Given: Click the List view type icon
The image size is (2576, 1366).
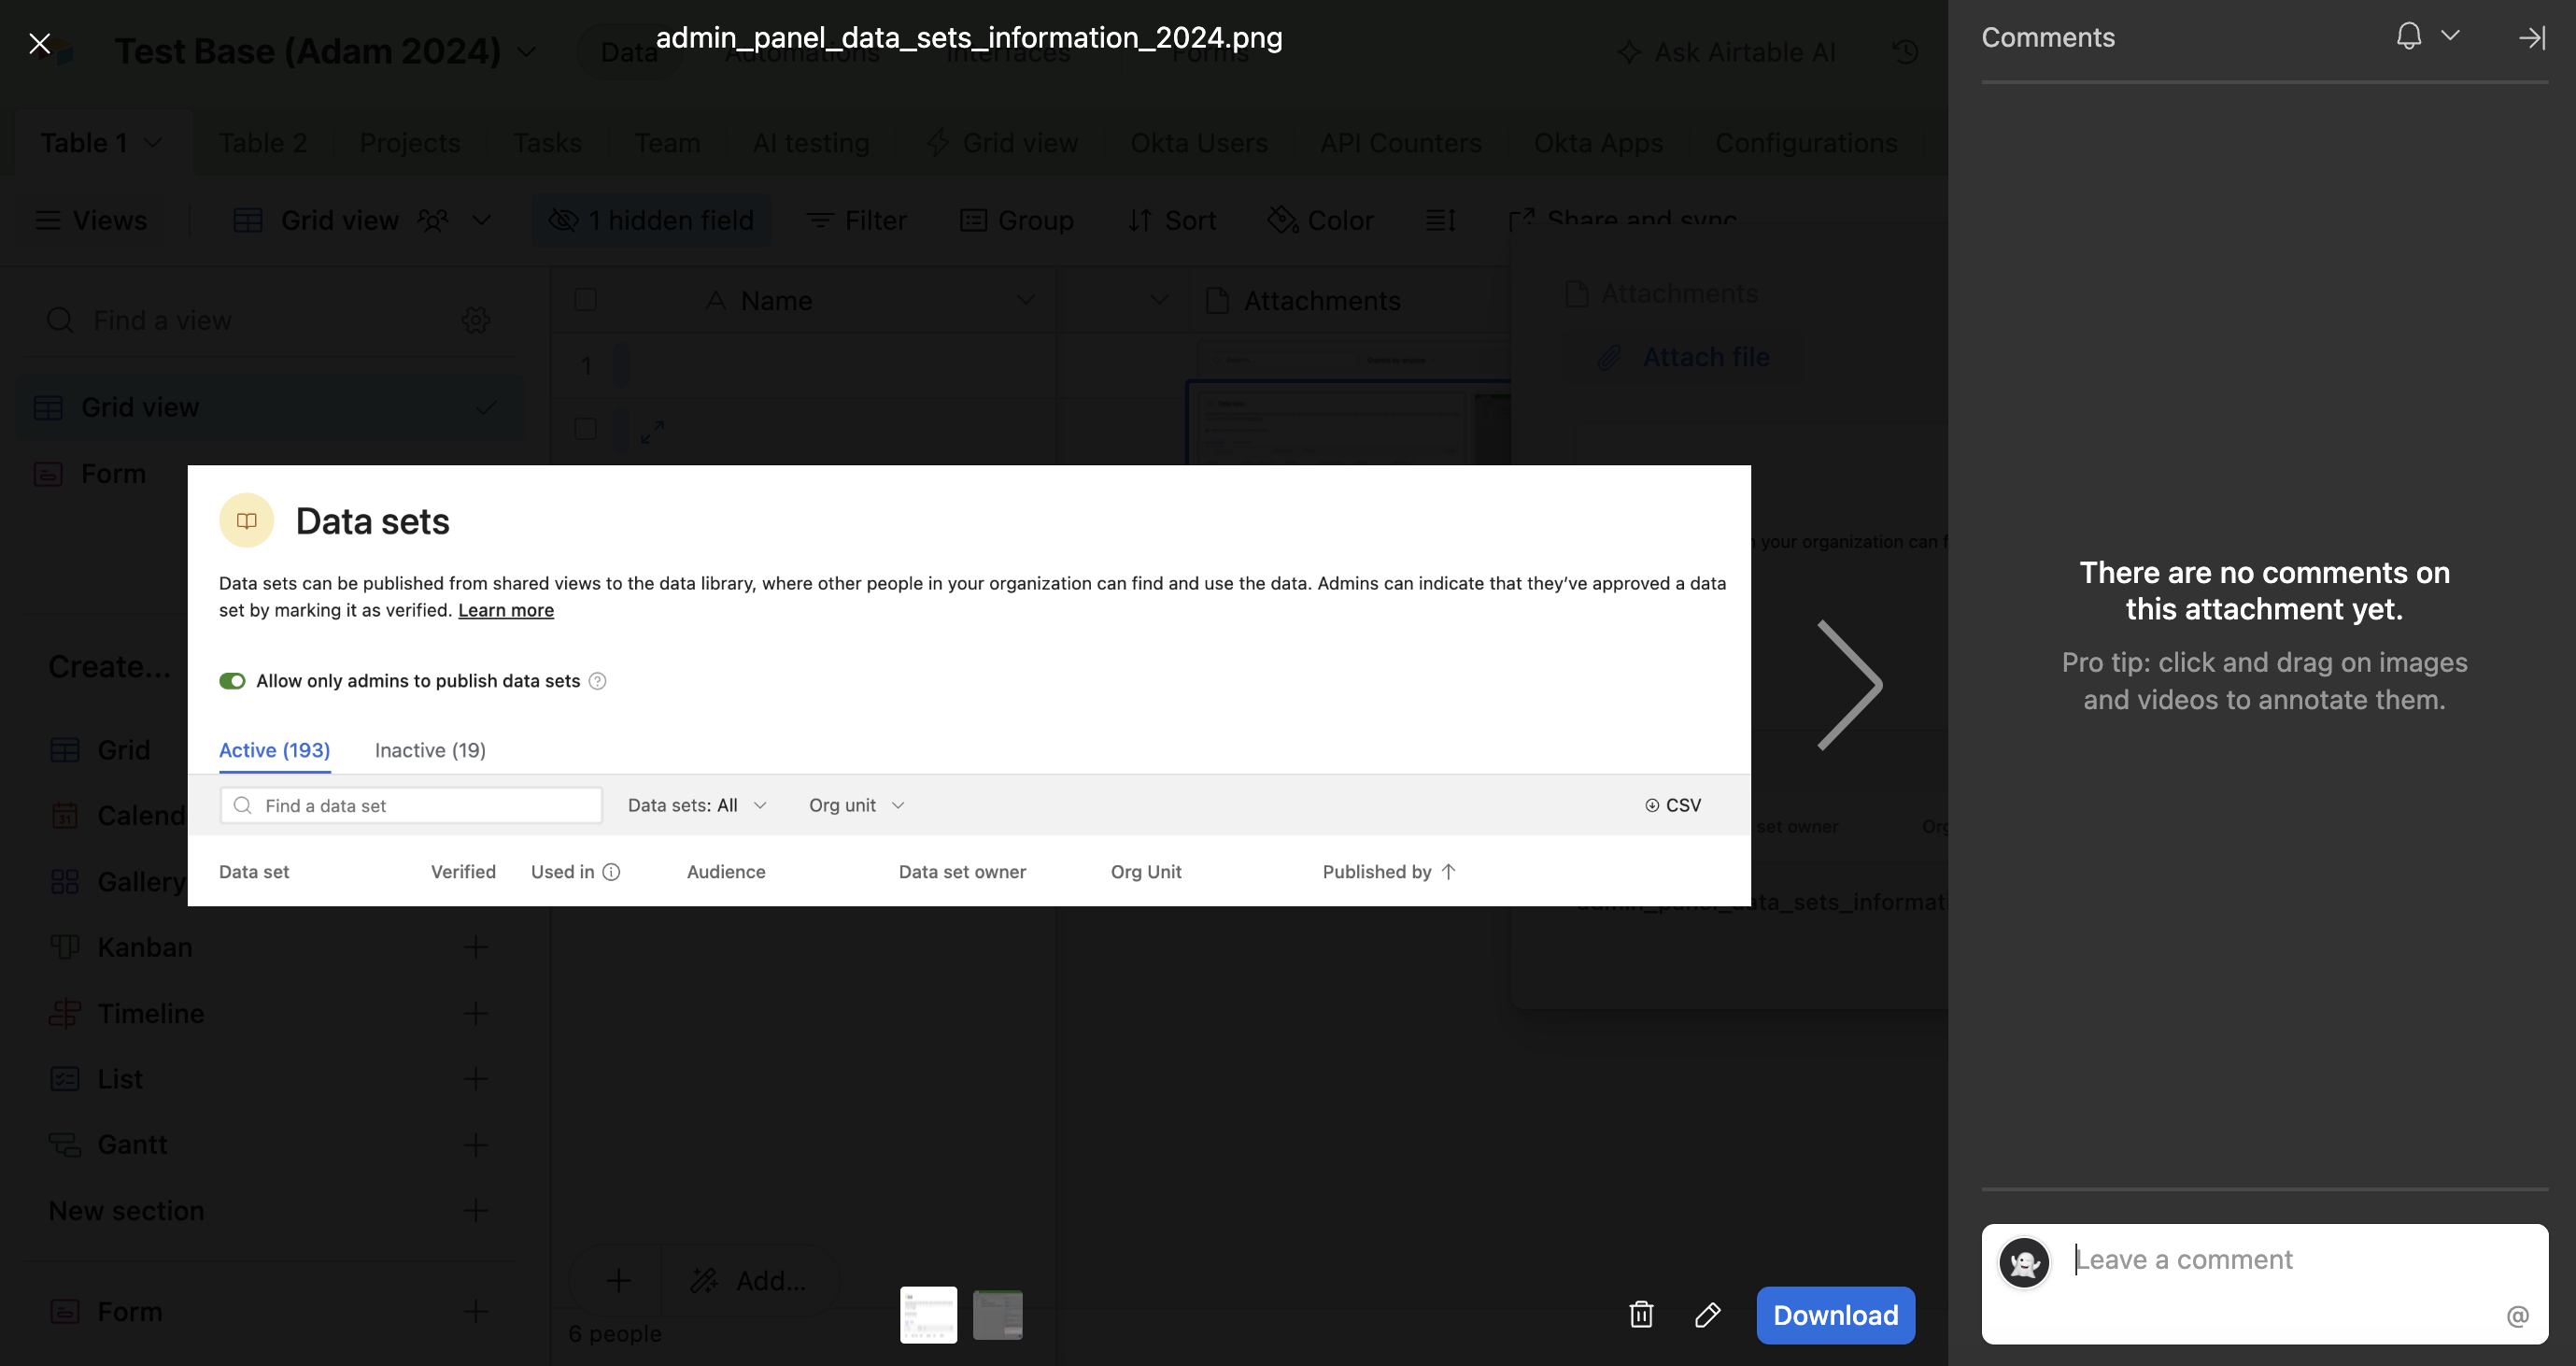Looking at the screenshot, I should point(65,1078).
